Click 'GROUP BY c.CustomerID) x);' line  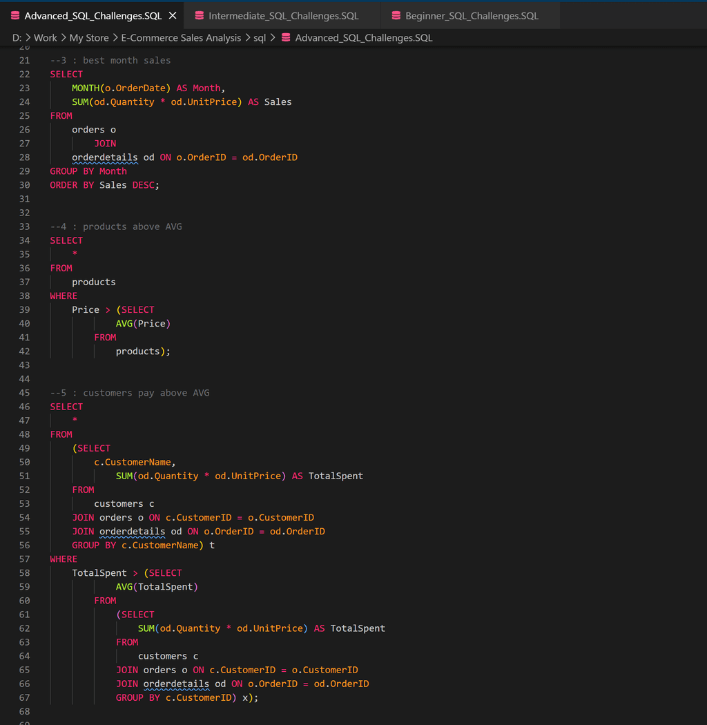187,698
